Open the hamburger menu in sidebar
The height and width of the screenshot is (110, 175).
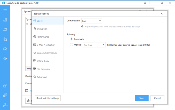pyautogui.click(x=5, y=10)
